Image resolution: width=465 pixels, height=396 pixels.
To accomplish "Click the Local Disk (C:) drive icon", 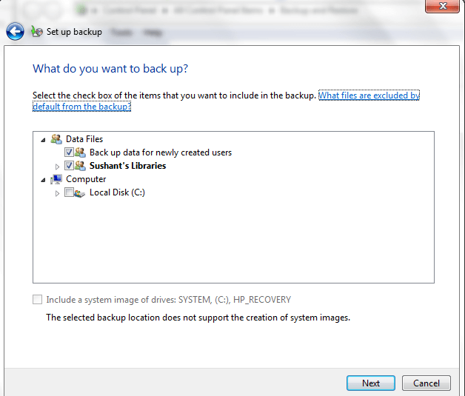I will (x=80, y=193).
